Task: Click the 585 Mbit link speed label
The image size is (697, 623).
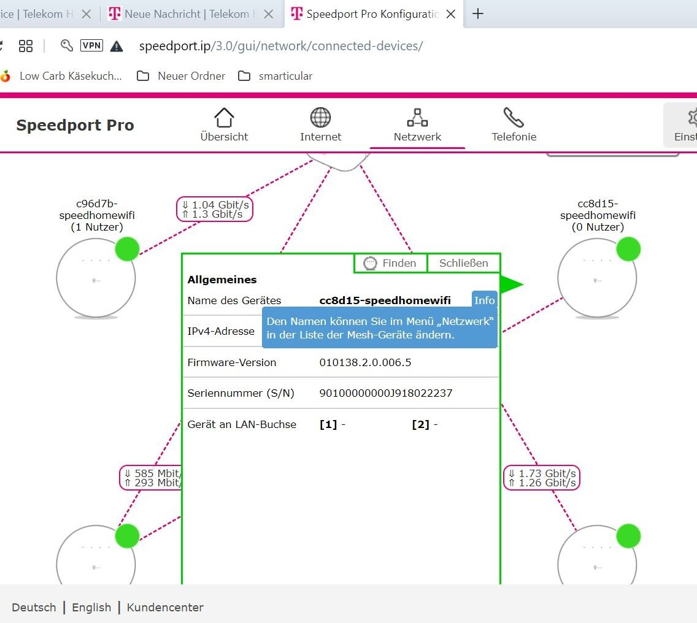Action: pyautogui.click(x=151, y=478)
